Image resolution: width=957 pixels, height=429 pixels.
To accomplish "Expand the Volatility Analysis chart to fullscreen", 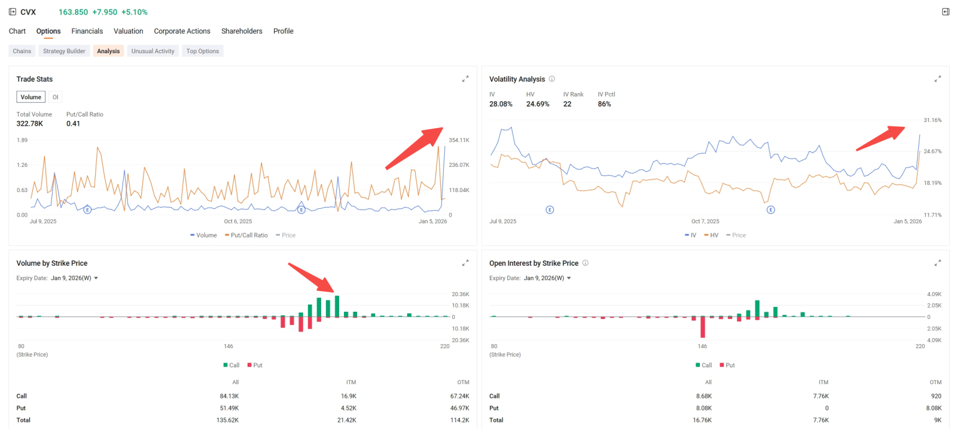I will click(937, 79).
